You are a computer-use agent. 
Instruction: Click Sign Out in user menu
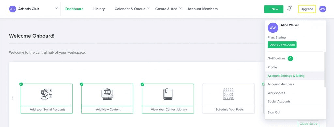(274, 112)
